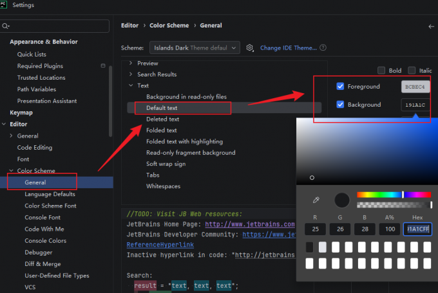Uncheck the Background checkbox
This screenshot has width=438, height=293.
340,105
